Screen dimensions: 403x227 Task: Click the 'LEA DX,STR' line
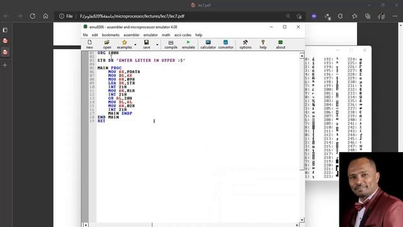pyautogui.click(x=122, y=83)
